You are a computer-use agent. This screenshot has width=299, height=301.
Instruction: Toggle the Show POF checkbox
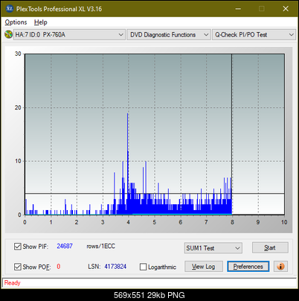tap(18, 267)
